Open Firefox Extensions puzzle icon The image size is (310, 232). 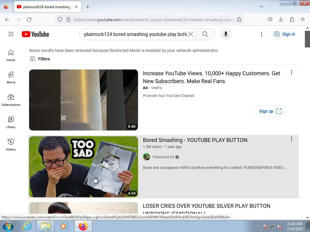pos(292,20)
